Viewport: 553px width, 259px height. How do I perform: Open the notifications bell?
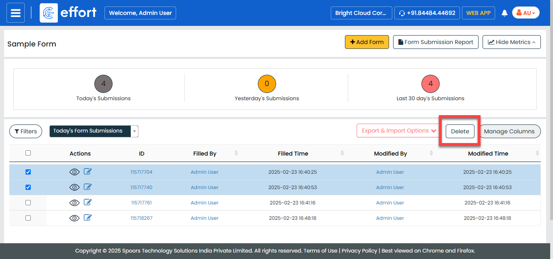[504, 13]
